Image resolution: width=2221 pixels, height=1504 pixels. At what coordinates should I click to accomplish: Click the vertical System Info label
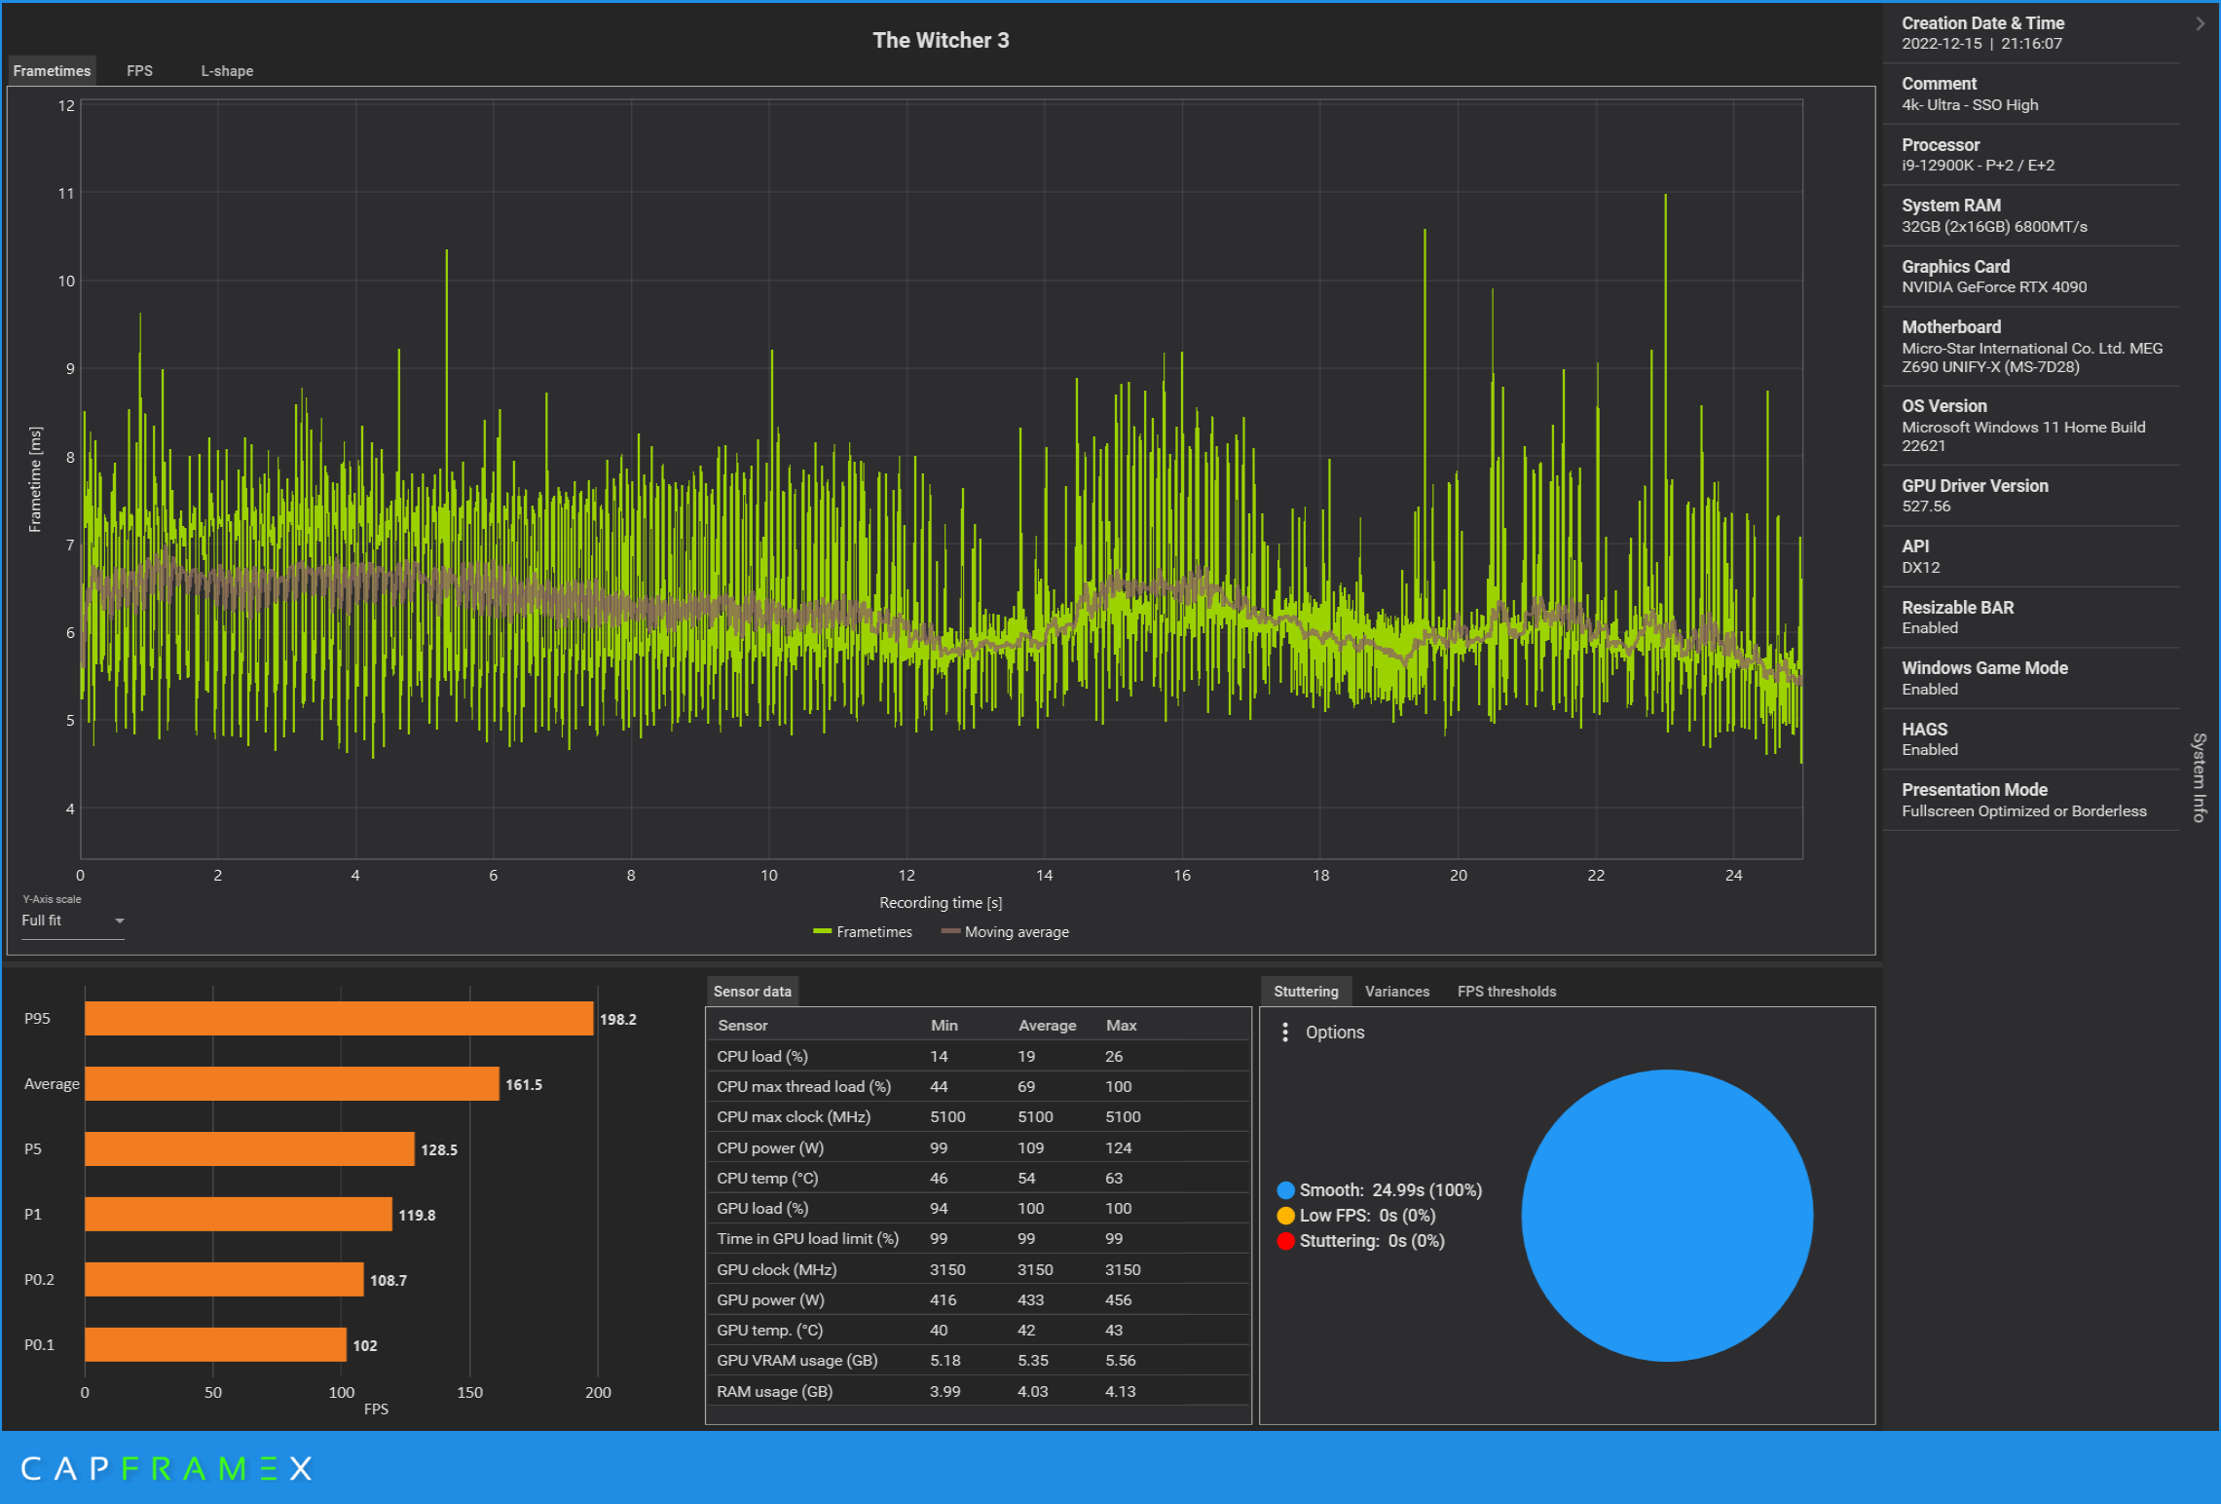pos(2200,777)
